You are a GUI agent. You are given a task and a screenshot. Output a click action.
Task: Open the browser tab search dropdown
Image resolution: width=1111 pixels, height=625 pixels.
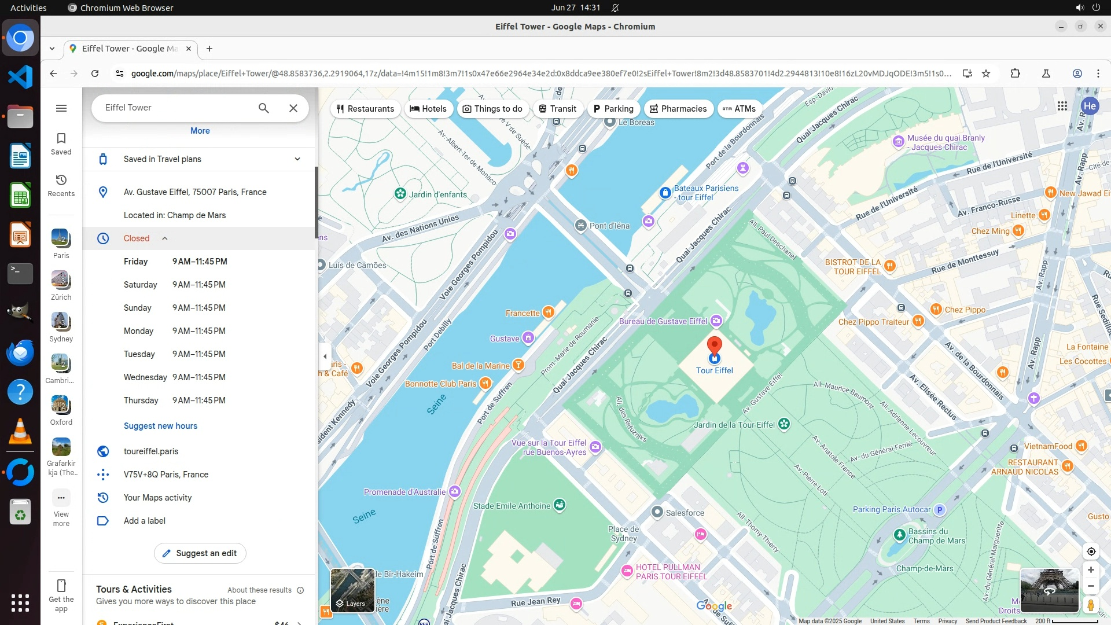point(52,49)
